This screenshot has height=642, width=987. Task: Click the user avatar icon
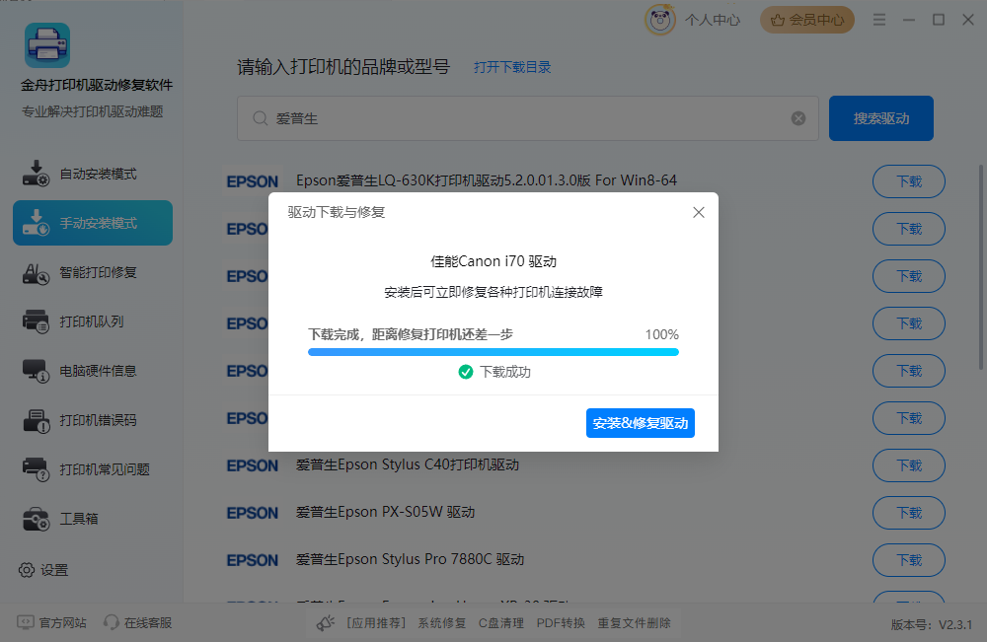[659, 20]
